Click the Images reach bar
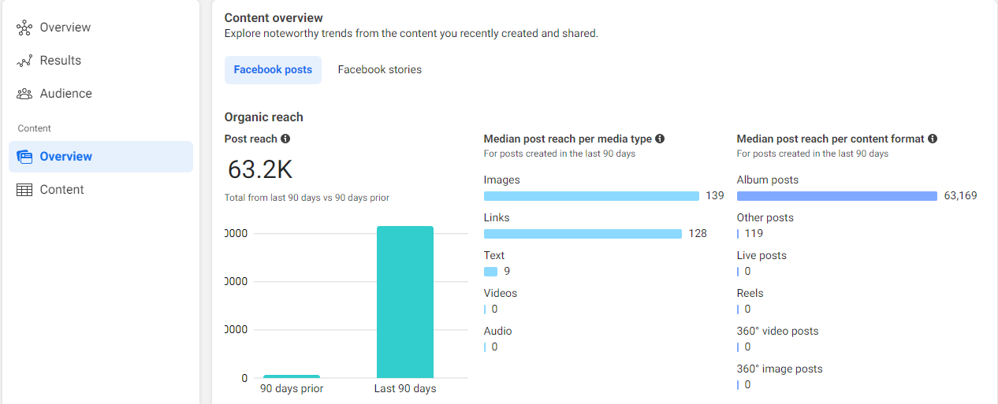The image size is (998, 404). 591,196
